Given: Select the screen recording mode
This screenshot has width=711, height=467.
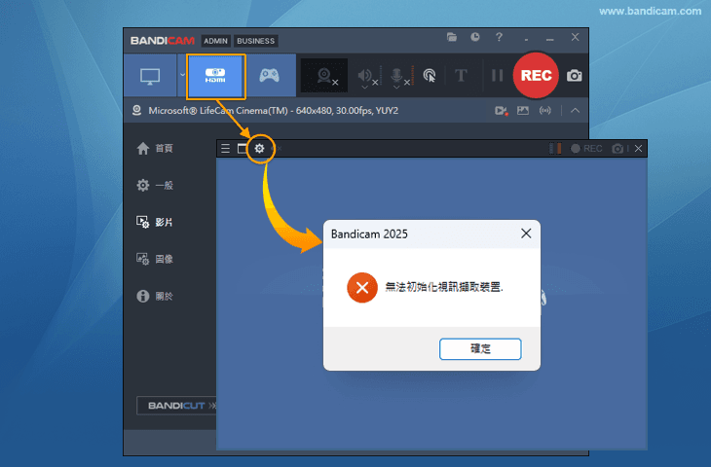Looking at the screenshot, I should tap(150, 76).
